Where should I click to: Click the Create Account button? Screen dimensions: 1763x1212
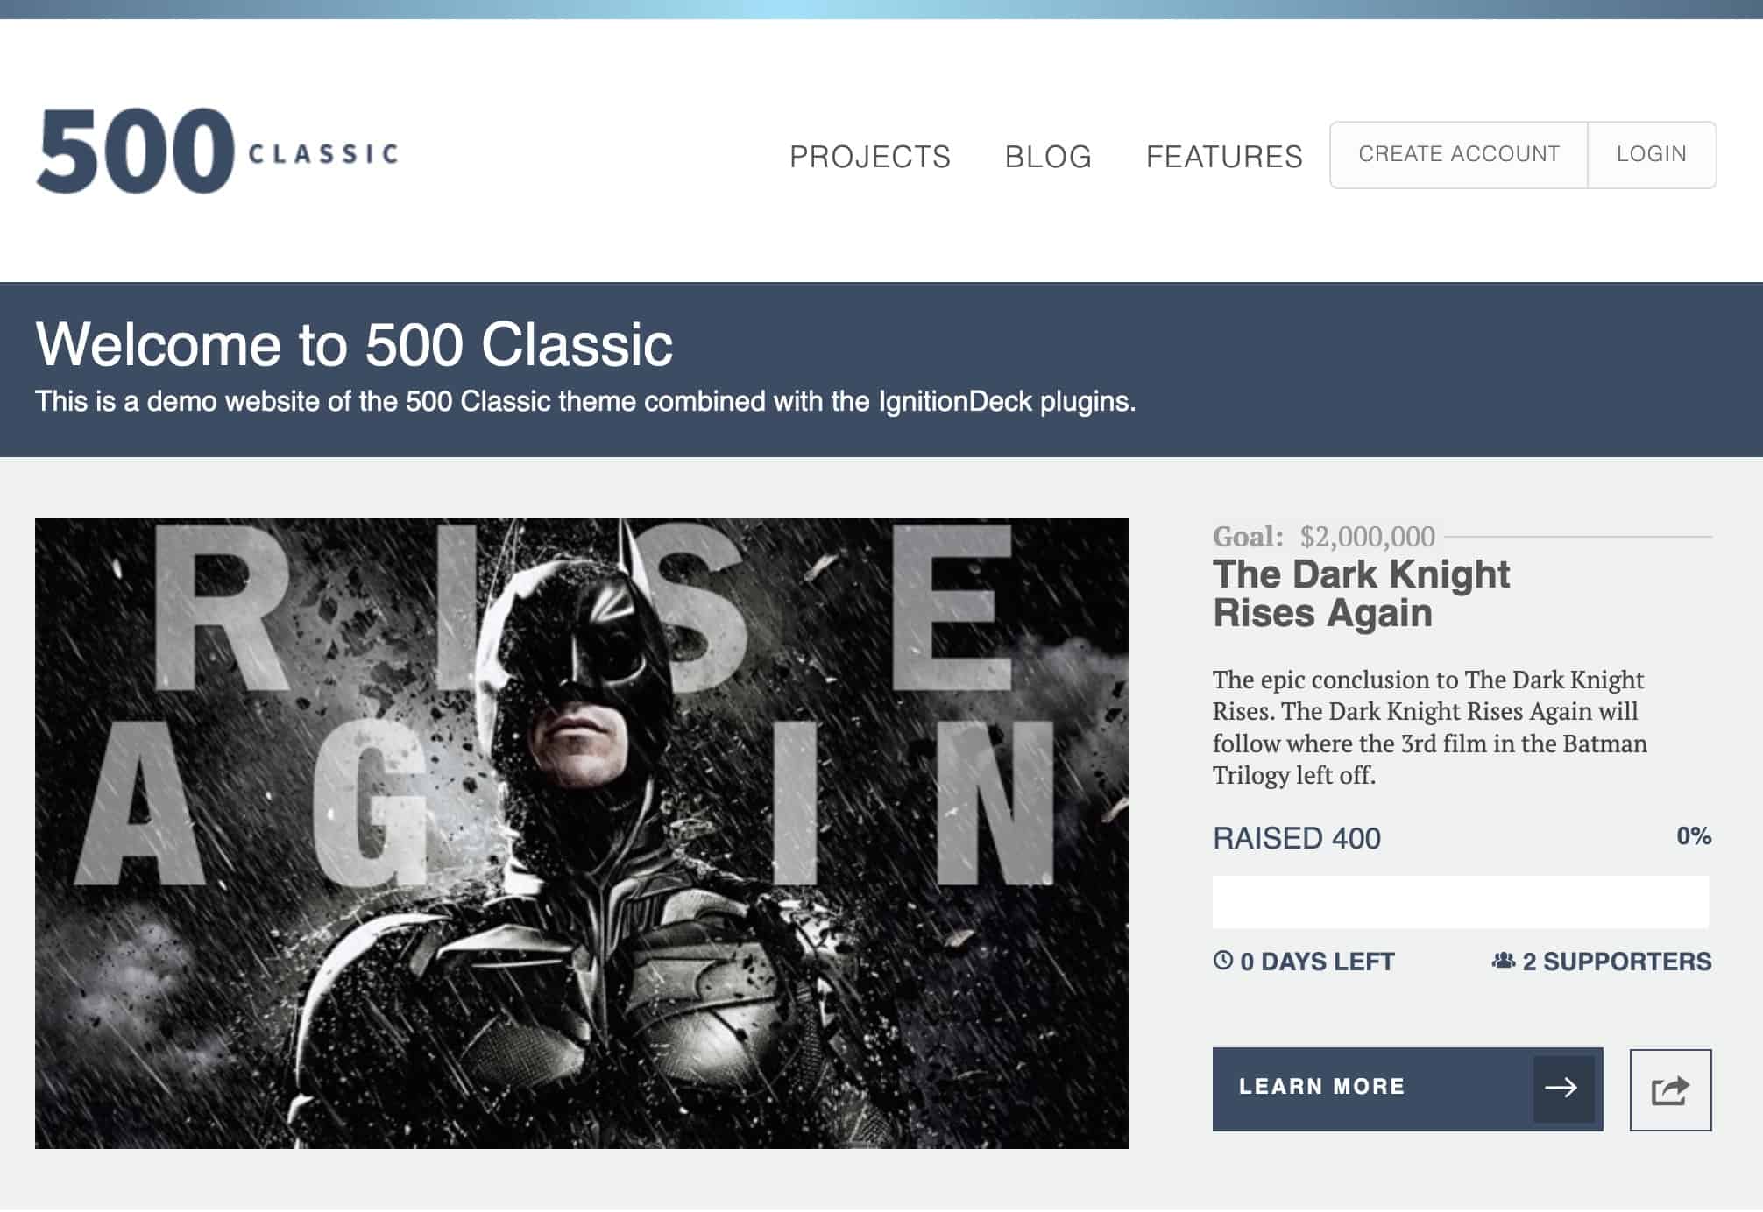1459,154
